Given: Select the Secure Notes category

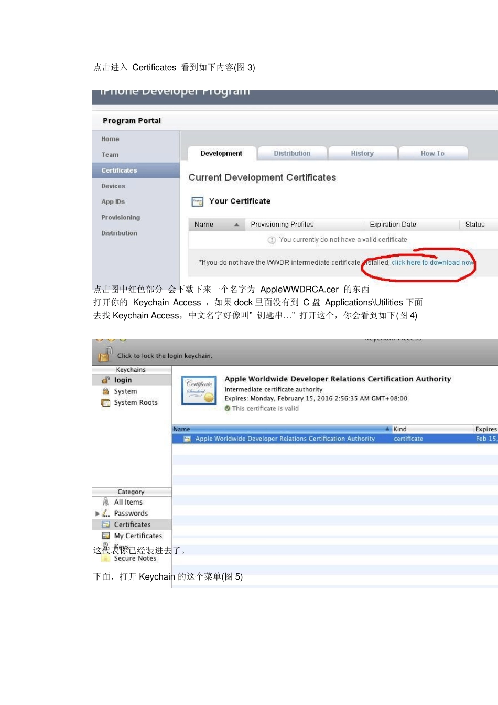Looking at the screenshot, I should tap(135, 558).
